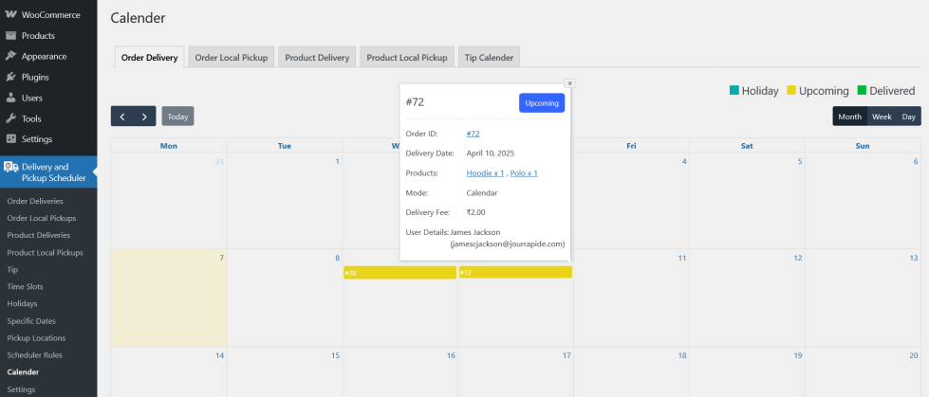Switch calendar to Week view
The height and width of the screenshot is (397, 929).
(x=882, y=117)
